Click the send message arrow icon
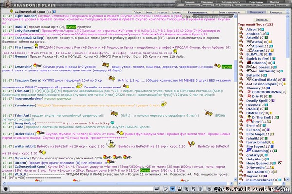The image size is (292, 194). pyautogui.click(x=157, y=189)
